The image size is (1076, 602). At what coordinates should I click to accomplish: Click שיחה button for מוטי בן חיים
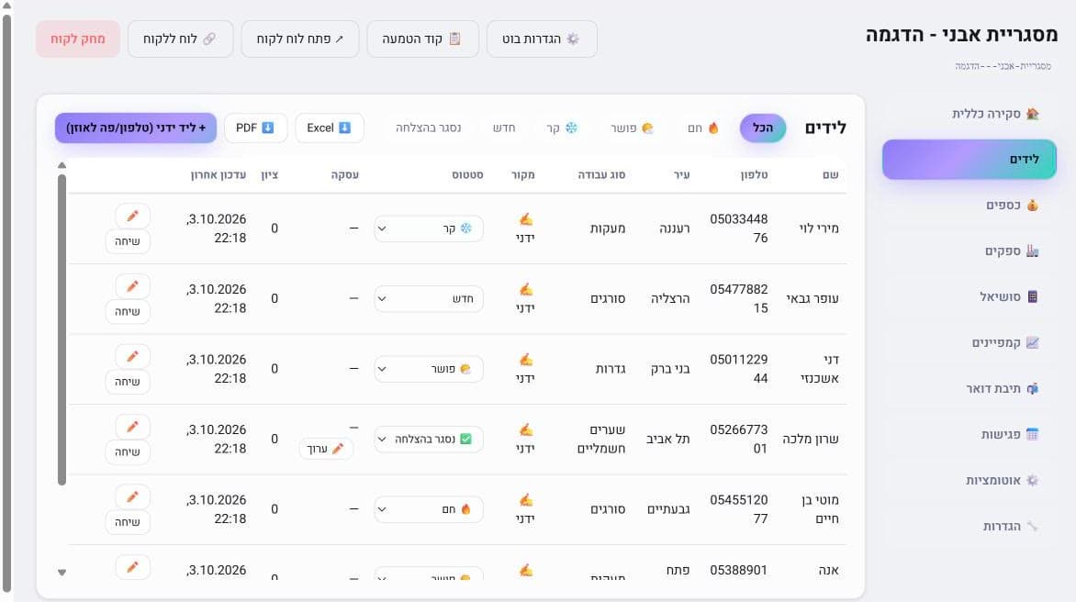pyautogui.click(x=128, y=522)
